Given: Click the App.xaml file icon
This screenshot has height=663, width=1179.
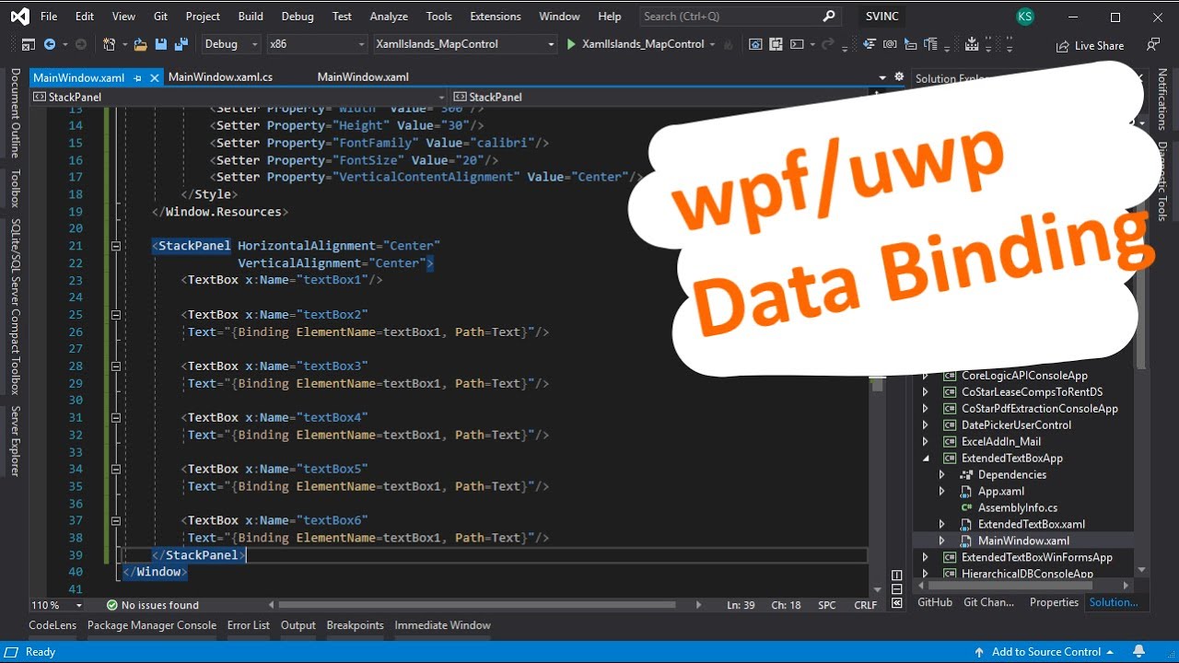Looking at the screenshot, I should tap(966, 492).
